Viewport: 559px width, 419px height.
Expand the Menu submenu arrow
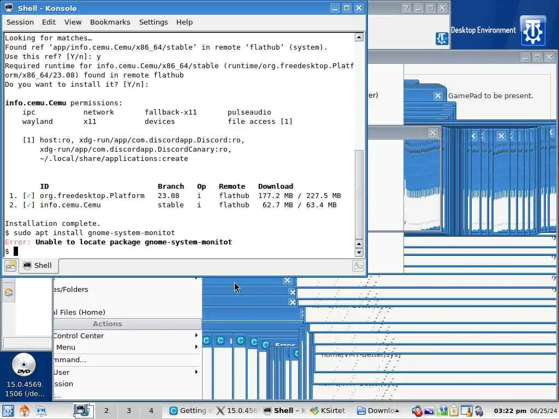196,346
